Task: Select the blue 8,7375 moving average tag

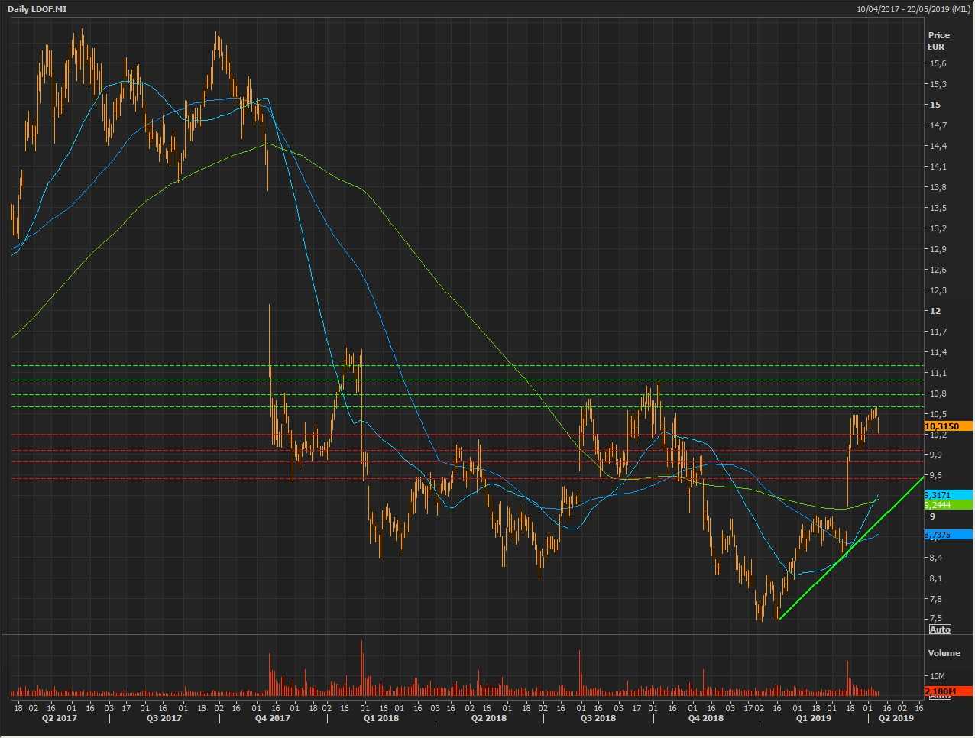Action: point(947,535)
